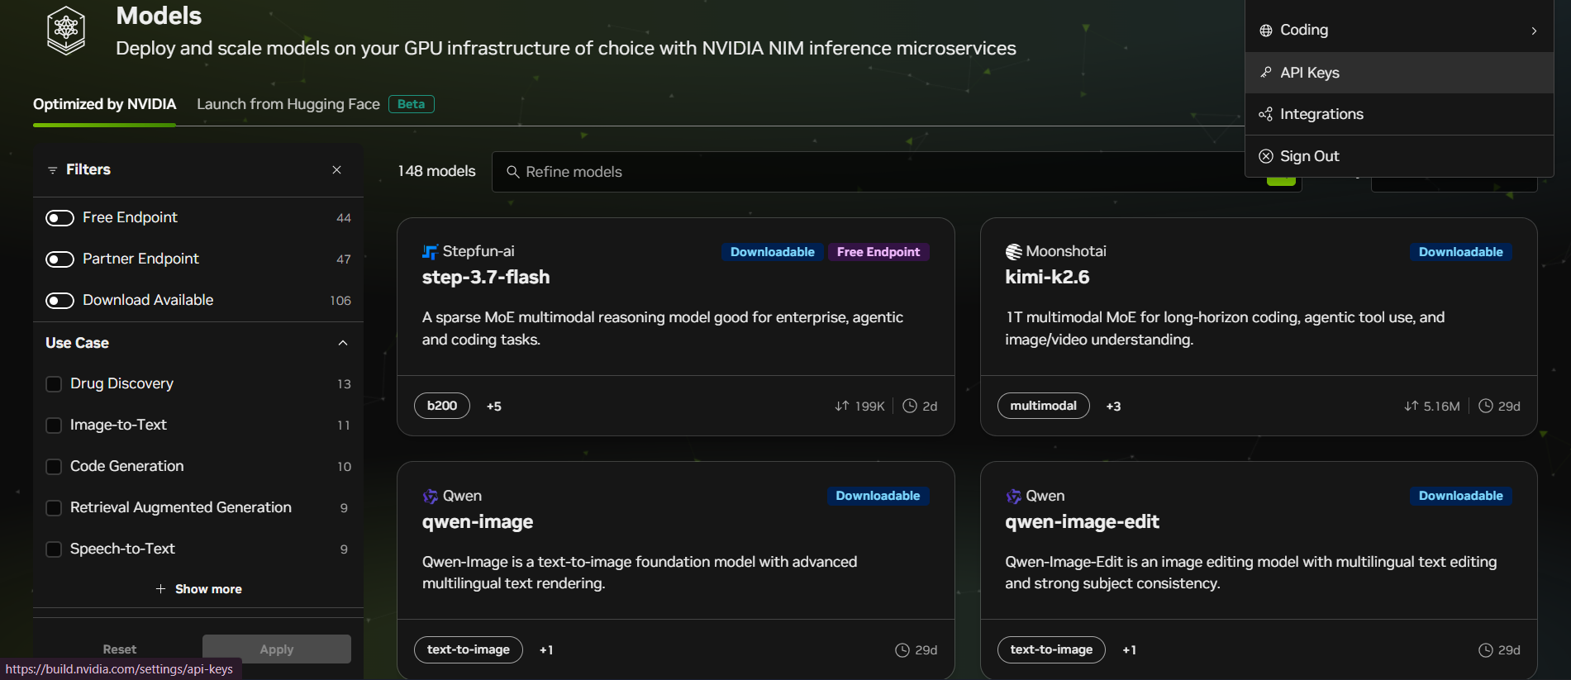Check the Code Generation checkbox
The height and width of the screenshot is (680, 1571).
(54, 467)
